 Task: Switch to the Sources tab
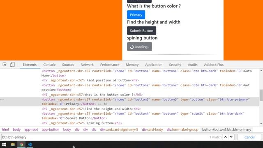[x=68, y=65]
